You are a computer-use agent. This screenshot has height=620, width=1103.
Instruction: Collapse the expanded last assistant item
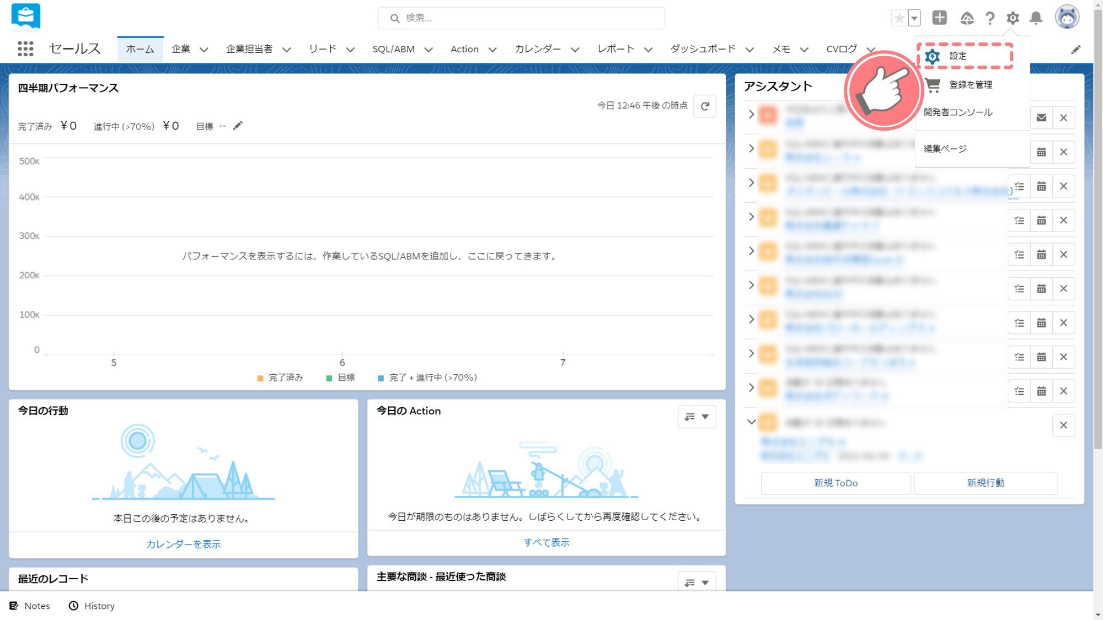pyautogui.click(x=751, y=422)
